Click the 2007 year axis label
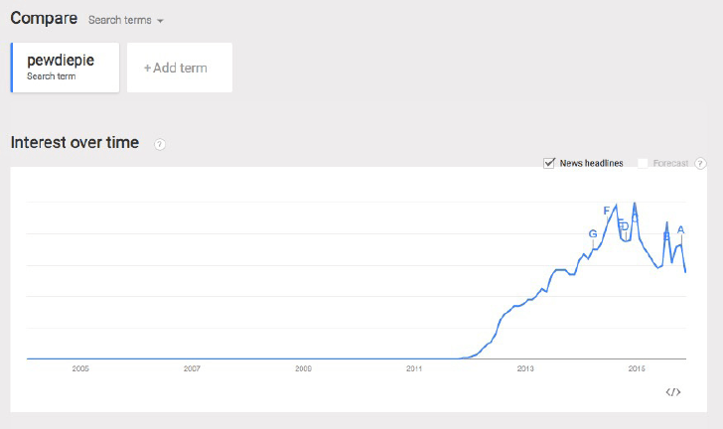 pos(192,368)
